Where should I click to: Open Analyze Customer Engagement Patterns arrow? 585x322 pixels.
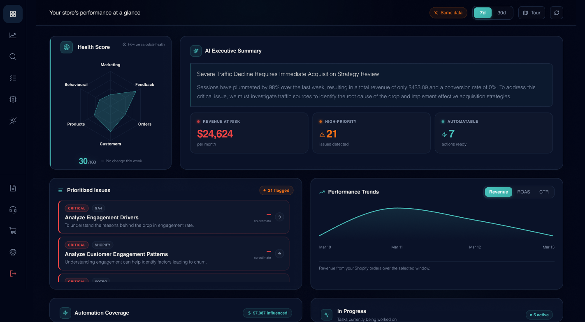click(x=279, y=253)
